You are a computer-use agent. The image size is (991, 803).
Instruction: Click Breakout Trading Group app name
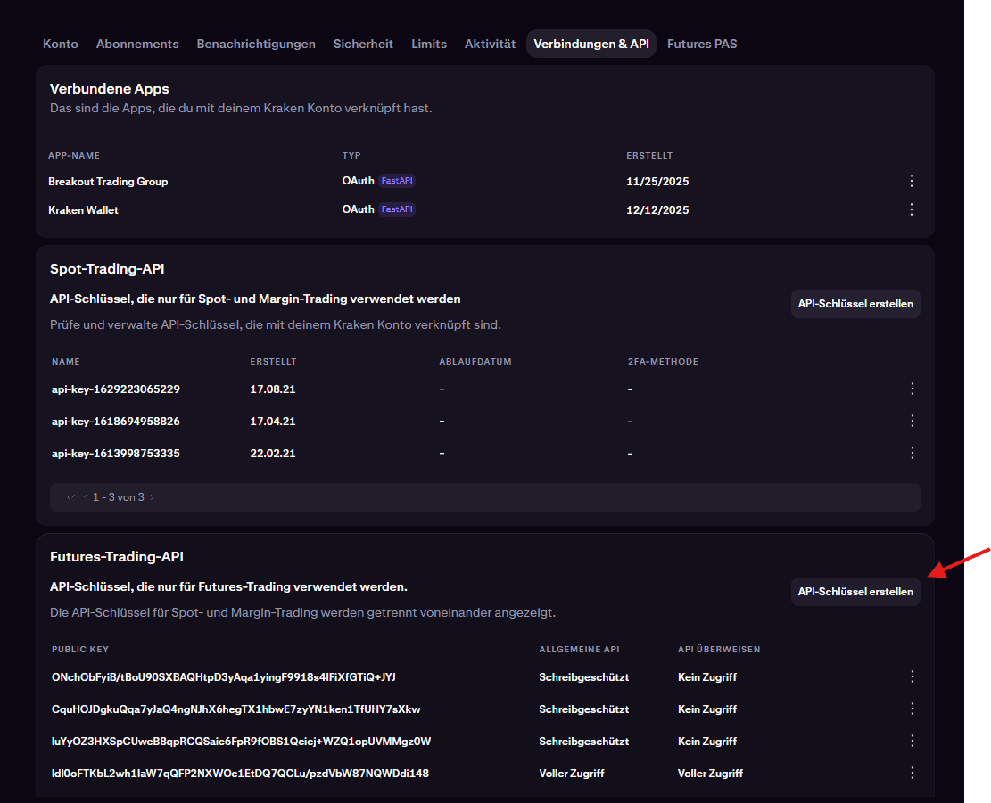(x=108, y=182)
